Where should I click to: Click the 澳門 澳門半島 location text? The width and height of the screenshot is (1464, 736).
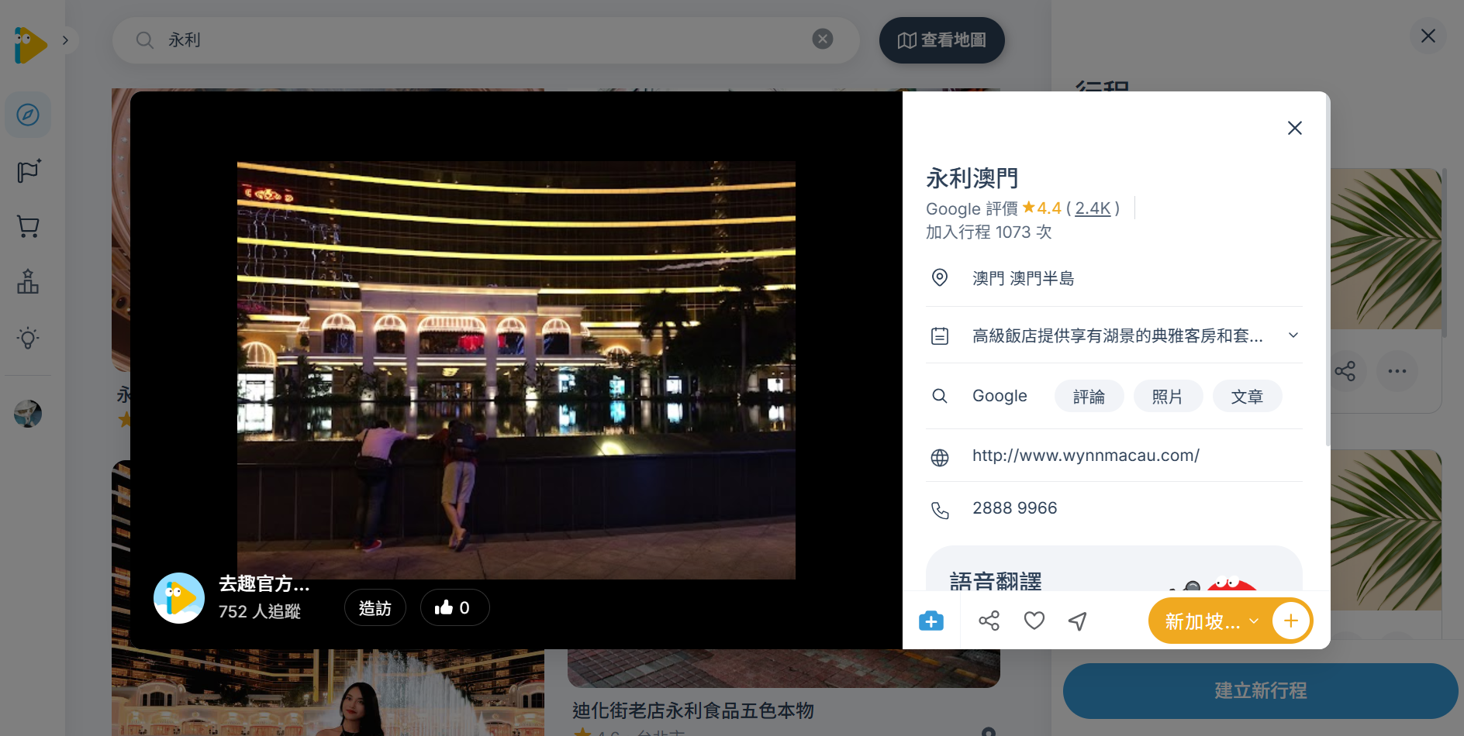pos(1024,278)
